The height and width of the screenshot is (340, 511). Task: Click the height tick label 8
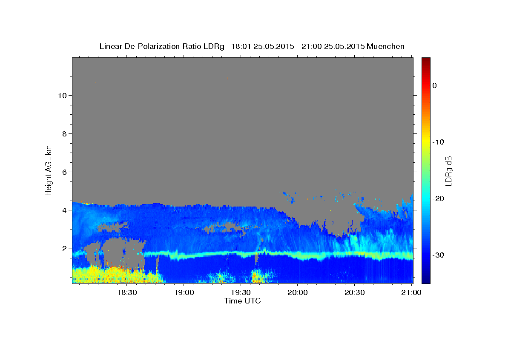pos(63,133)
